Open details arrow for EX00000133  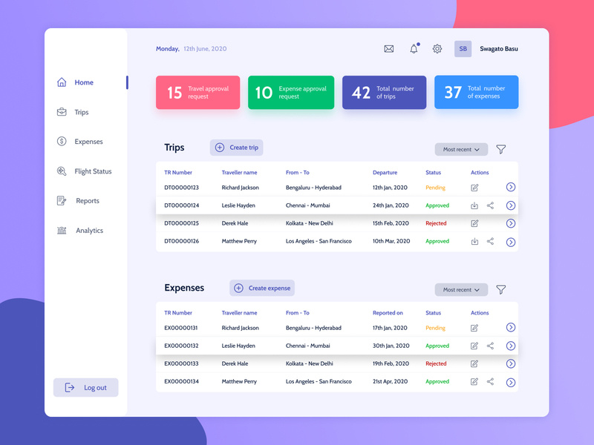pos(511,363)
